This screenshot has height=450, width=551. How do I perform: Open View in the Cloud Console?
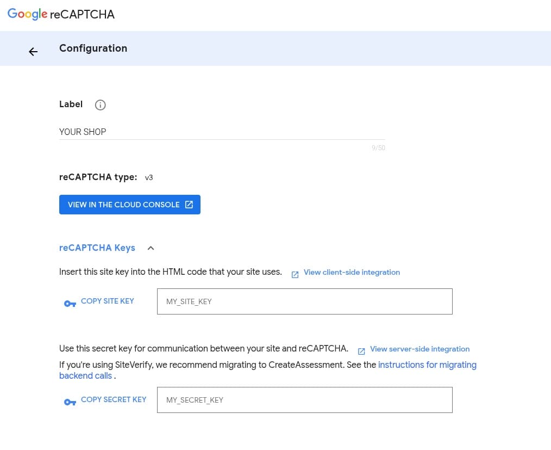(x=130, y=205)
